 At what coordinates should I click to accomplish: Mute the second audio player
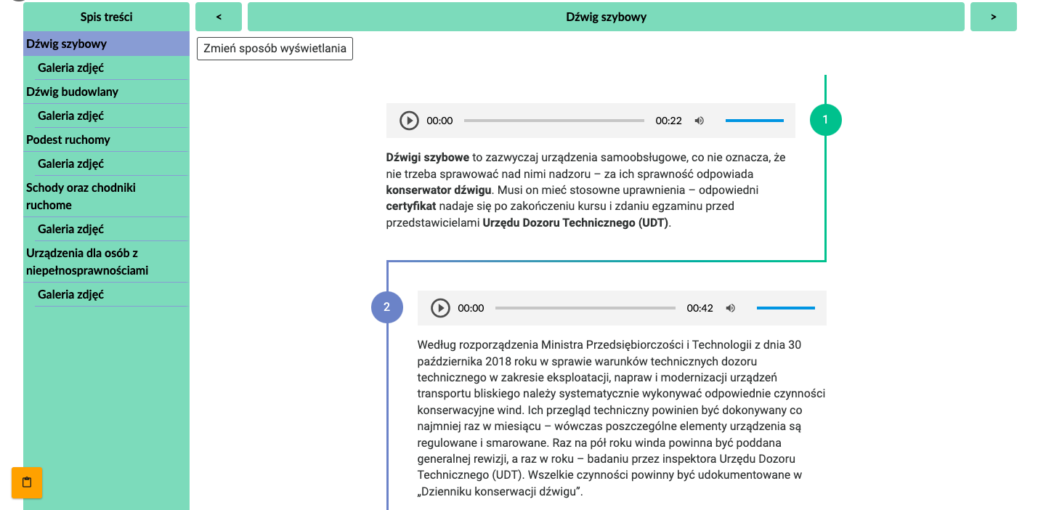tap(731, 308)
